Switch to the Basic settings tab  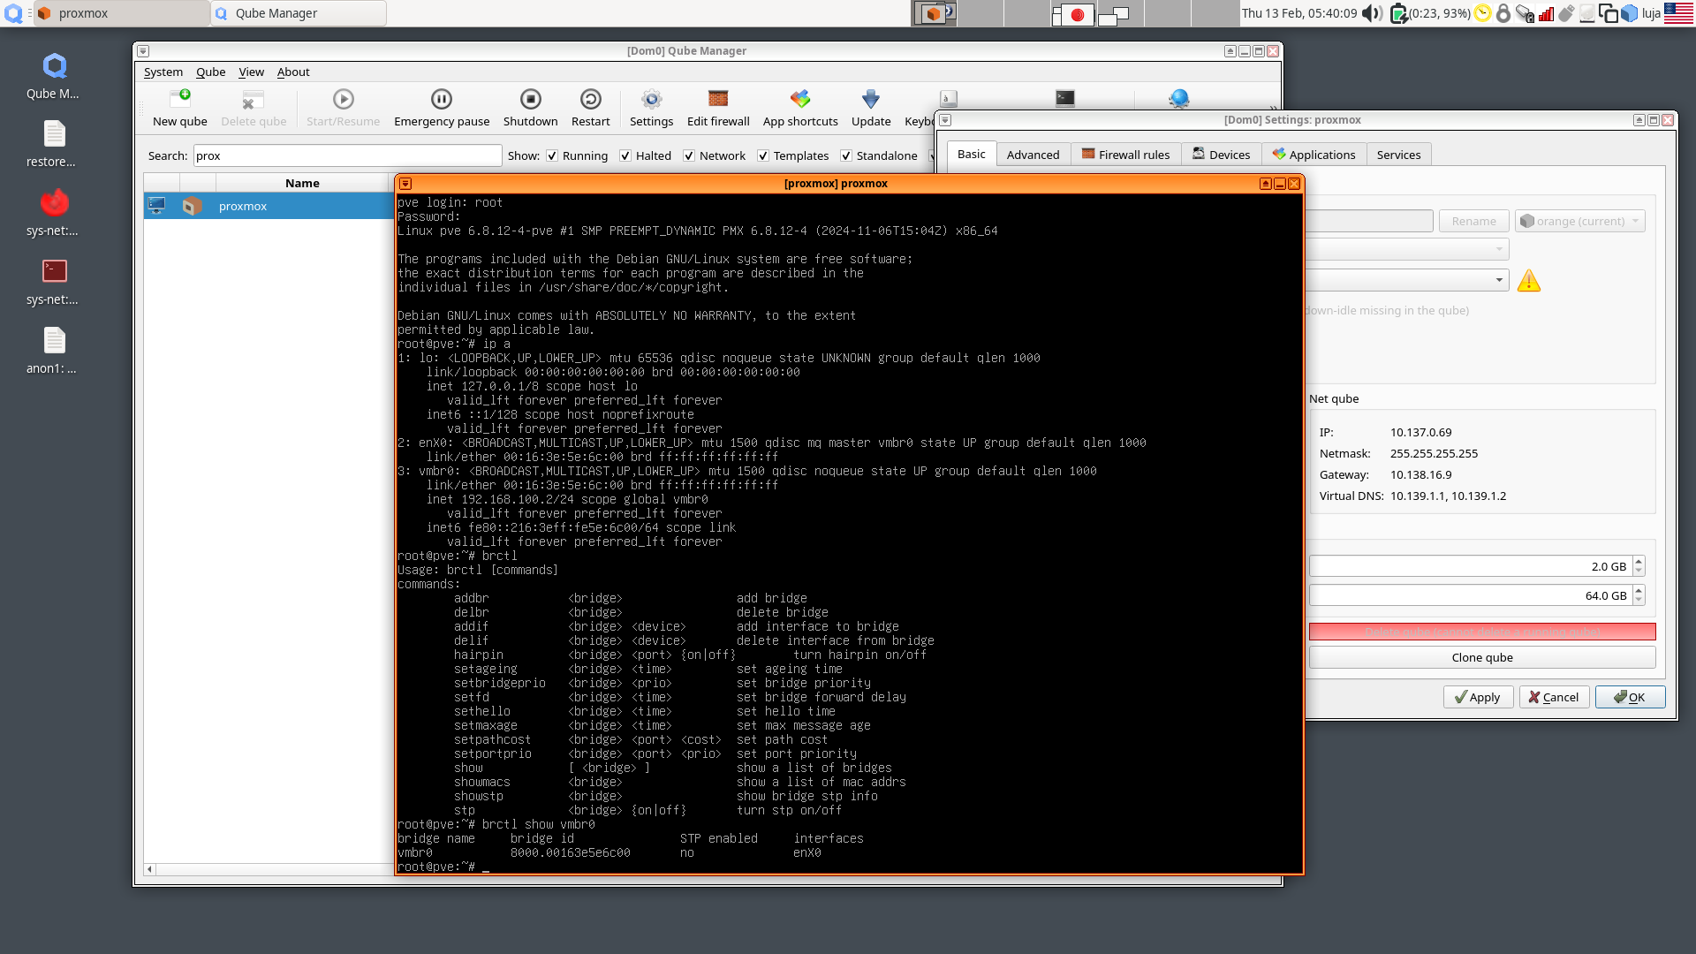[971, 154]
